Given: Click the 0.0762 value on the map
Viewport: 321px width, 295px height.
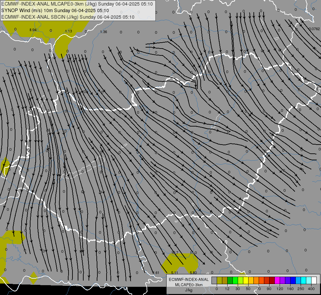Looking at the screenshot, I should coord(314,29).
